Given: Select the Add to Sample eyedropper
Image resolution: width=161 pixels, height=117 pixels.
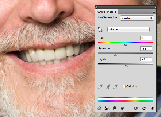Looking at the screenshot, I should (108, 87).
